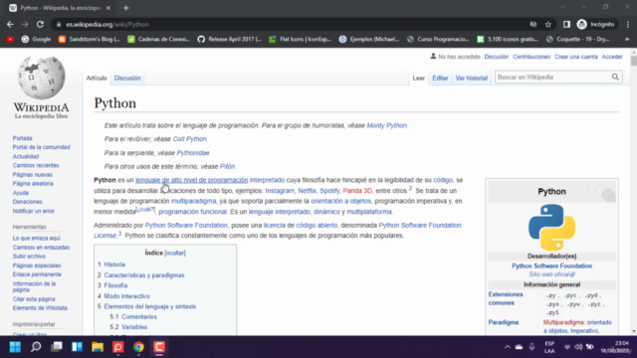637x358 pixels.
Task: Open the Incógnito profile icon
Action: point(595,24)
